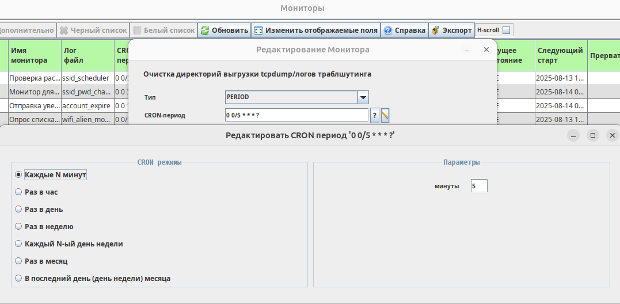
Task: Click the минуты input field
Action: tap(479, 186)
